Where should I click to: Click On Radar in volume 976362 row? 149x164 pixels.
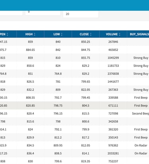141,145
